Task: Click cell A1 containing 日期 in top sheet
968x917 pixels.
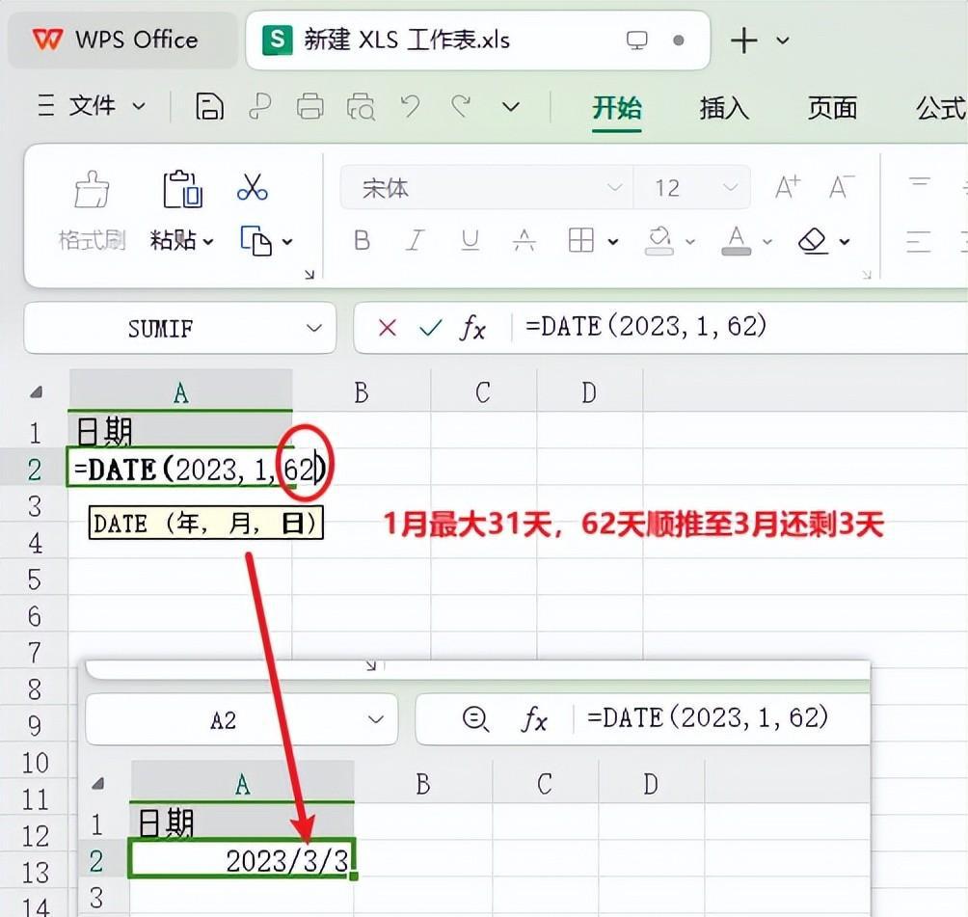Action: pos(179,431)
